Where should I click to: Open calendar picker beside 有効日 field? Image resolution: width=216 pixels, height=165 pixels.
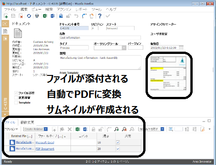click(x=181, y=48)
